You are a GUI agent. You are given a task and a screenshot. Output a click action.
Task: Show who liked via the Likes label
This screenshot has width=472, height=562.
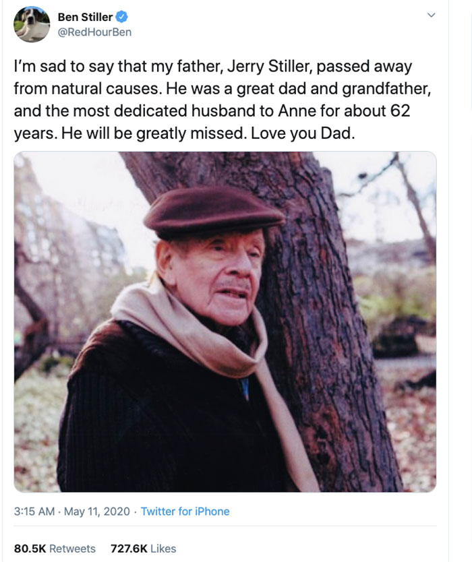[163, 549]
